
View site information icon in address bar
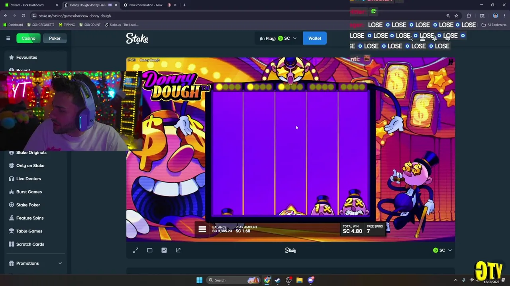click(34, 15)
